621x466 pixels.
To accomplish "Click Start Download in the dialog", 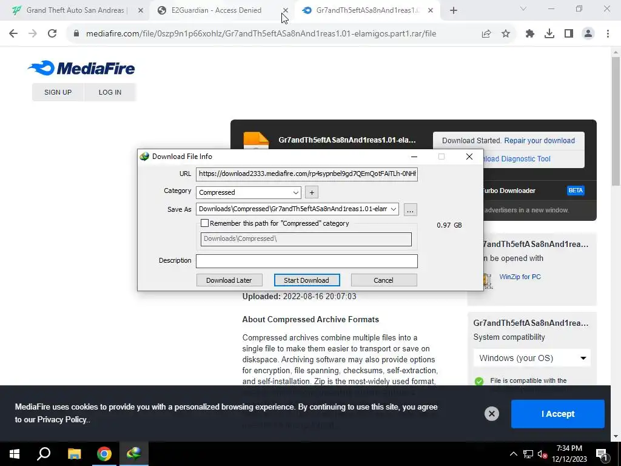I will coord(306,280).
